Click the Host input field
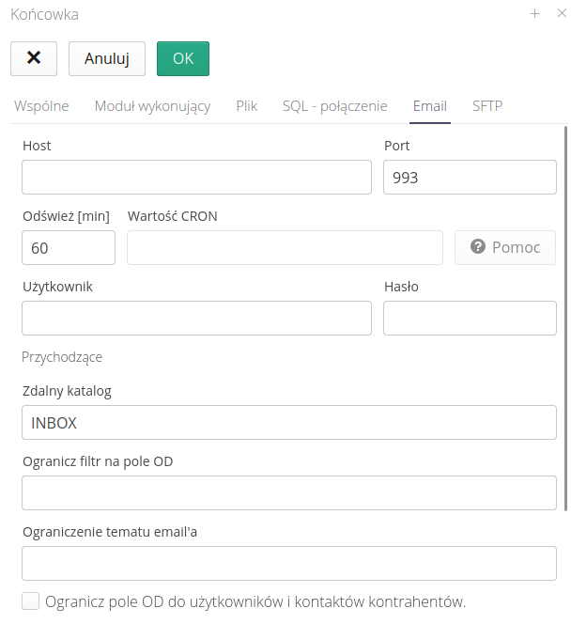Image resolution: width=571 pixels, height=624 pixels. [196, 177]
